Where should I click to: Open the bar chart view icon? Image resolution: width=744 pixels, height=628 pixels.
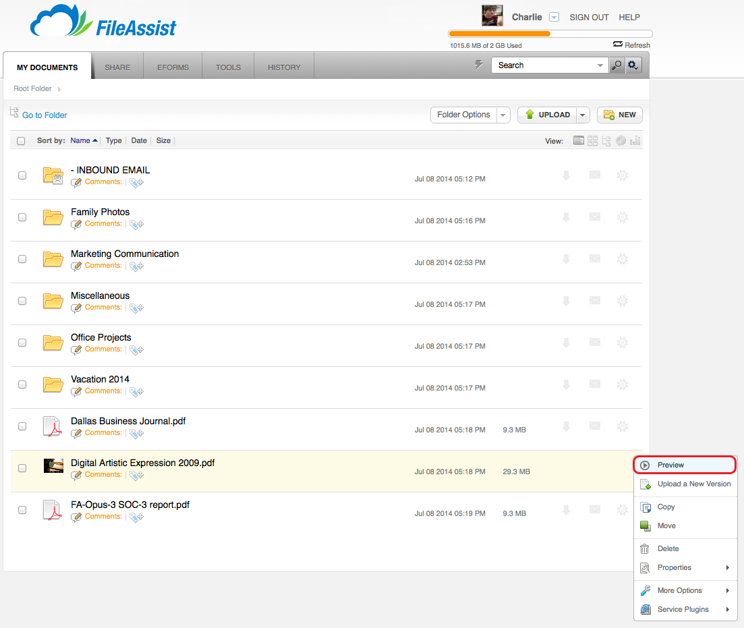(635, 140)
